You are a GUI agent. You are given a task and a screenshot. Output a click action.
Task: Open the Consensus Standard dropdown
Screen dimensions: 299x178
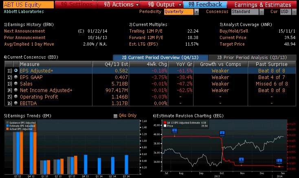pyautogui.click(x=245, y=12)
